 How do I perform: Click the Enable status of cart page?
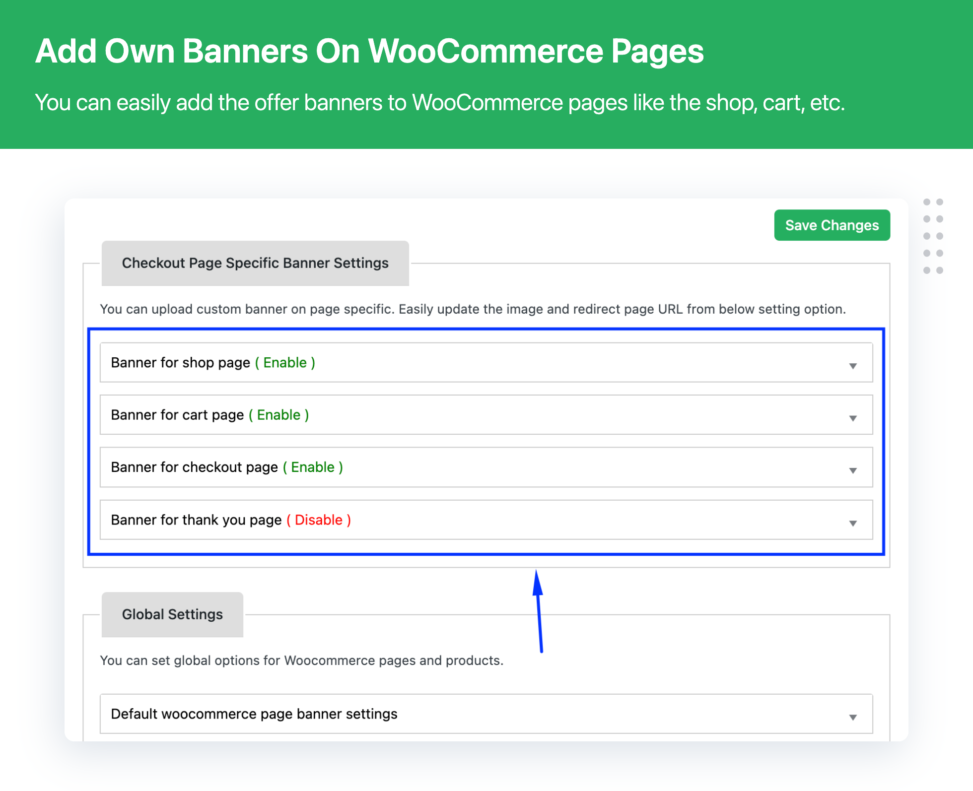click(278, 415)
